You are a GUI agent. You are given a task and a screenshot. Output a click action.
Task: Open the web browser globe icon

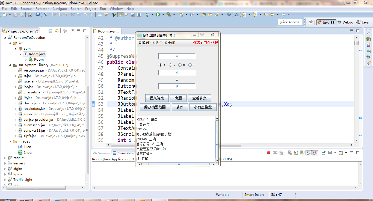click(x=229, y=15)
